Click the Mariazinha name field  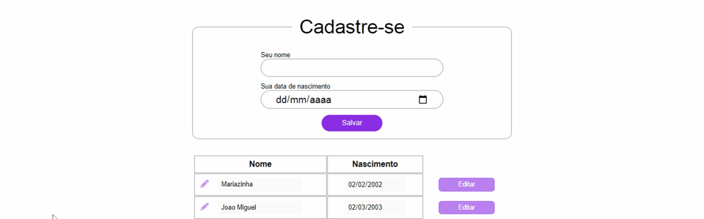tap(259, 184)
